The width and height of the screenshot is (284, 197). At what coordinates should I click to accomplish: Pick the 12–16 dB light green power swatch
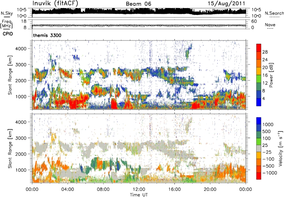[x=259, y=79]
